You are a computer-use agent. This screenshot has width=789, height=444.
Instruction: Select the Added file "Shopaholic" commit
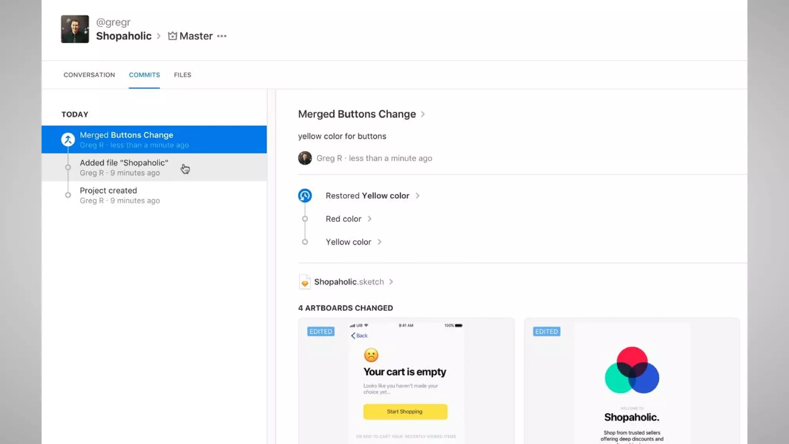click(x=124, y=167)
